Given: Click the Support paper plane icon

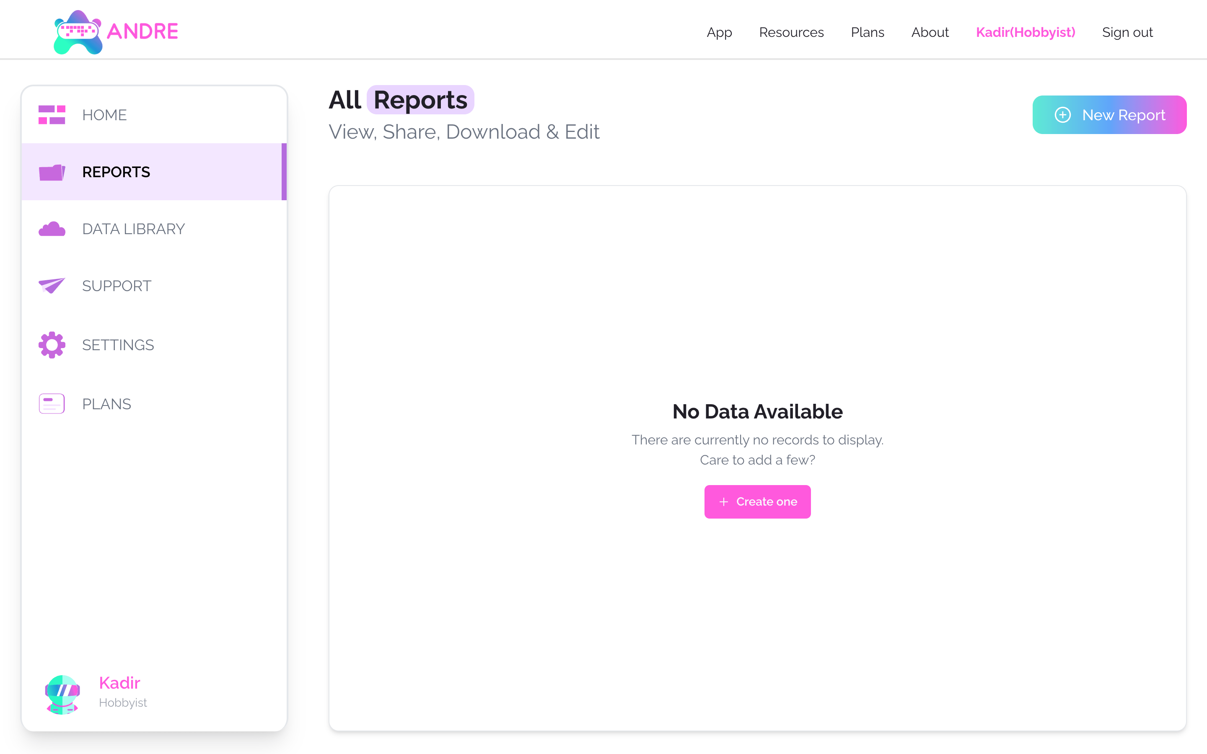Looking at the screenshot, I should tap(52, 286).
